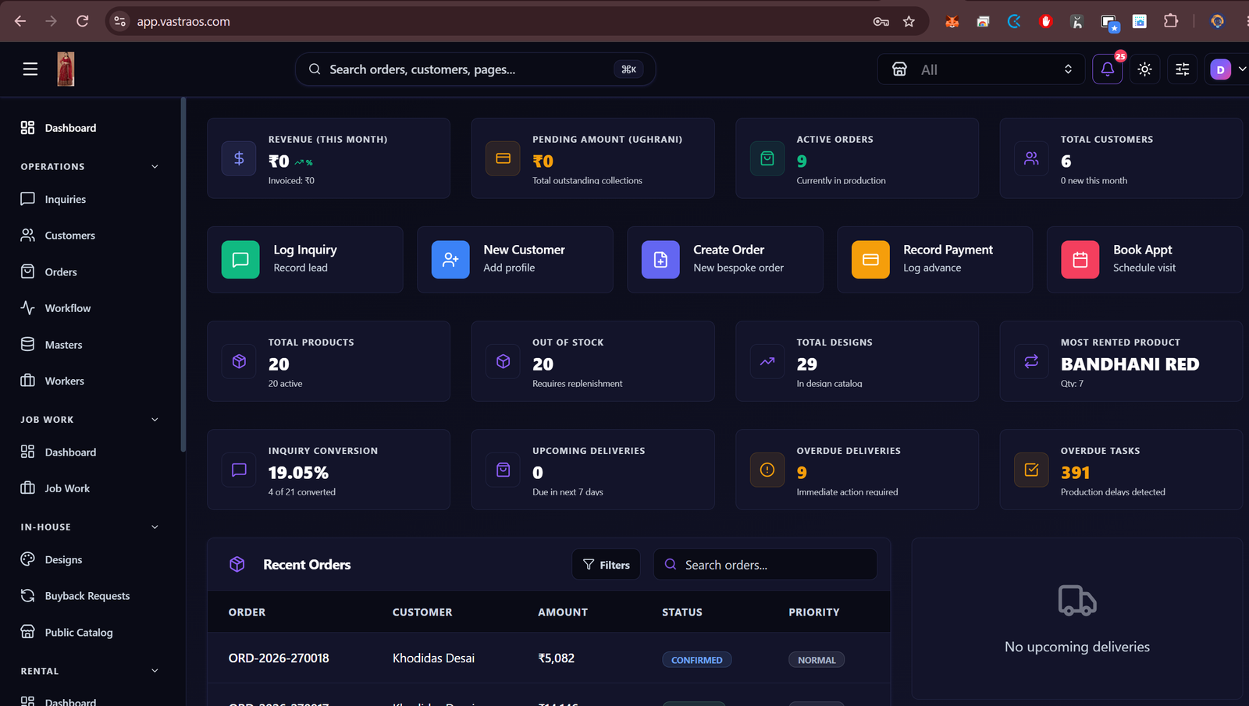Collapse the Job Work section
1249x706 pixels.
coord(155,420)
